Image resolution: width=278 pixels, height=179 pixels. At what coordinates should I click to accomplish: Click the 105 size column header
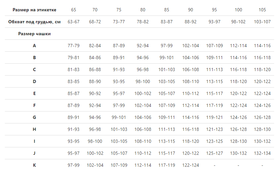(x=262, y=10)
